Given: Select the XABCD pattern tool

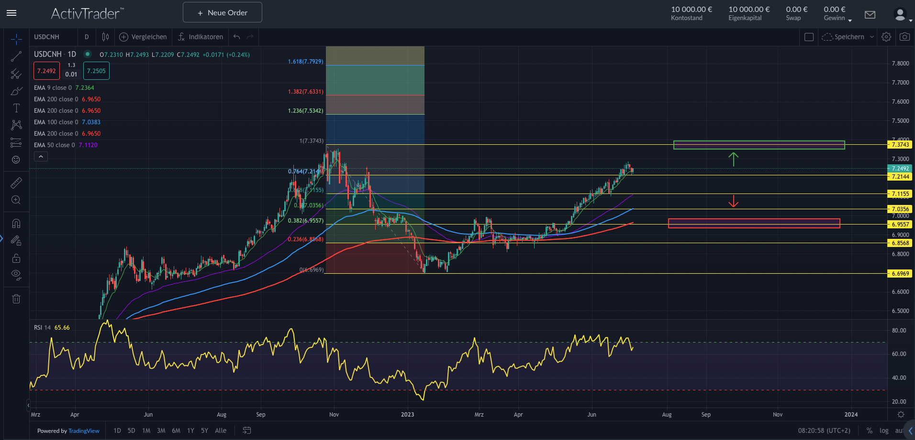Looking at the screenshot, I should tap(16, 125).
